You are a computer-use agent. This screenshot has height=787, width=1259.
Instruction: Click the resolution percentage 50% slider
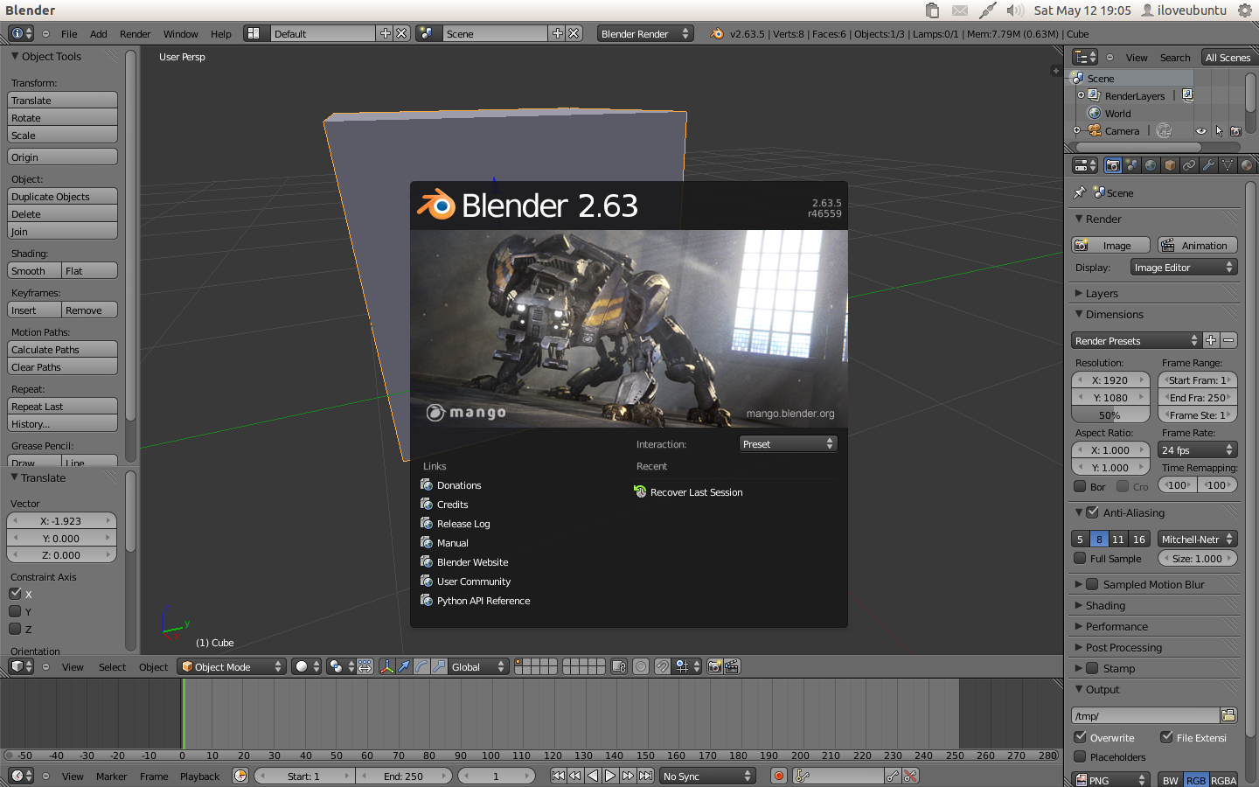1110,415
